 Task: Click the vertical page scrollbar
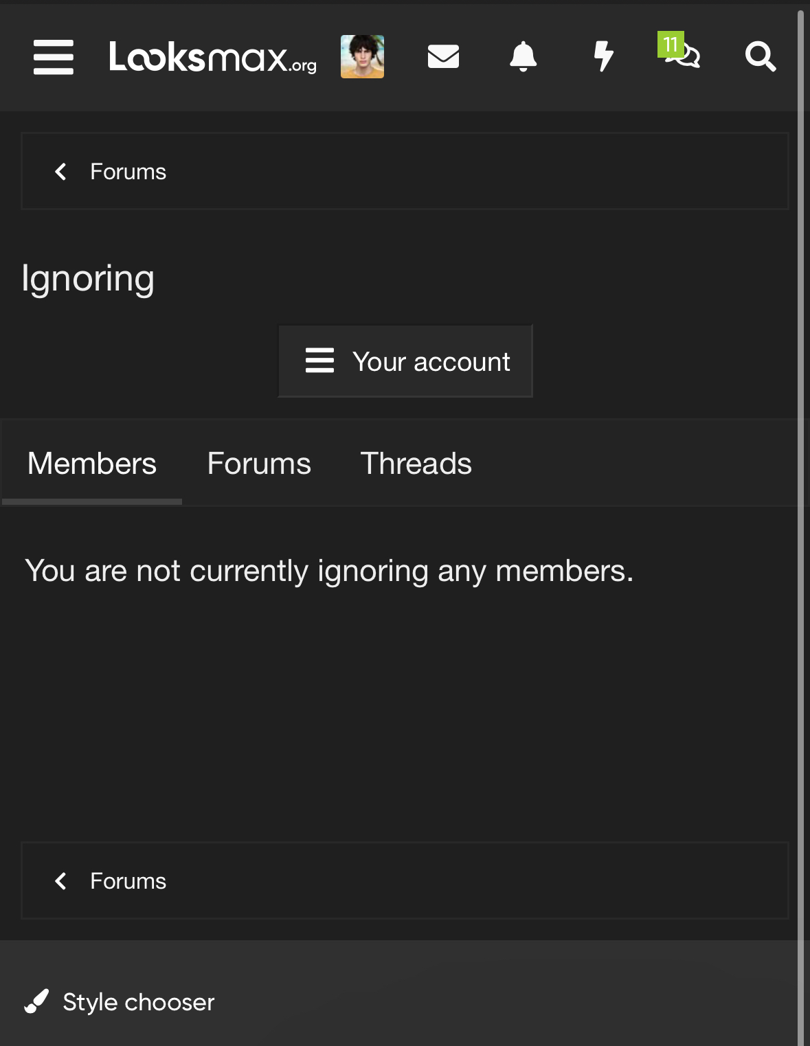tap(800, 522)
